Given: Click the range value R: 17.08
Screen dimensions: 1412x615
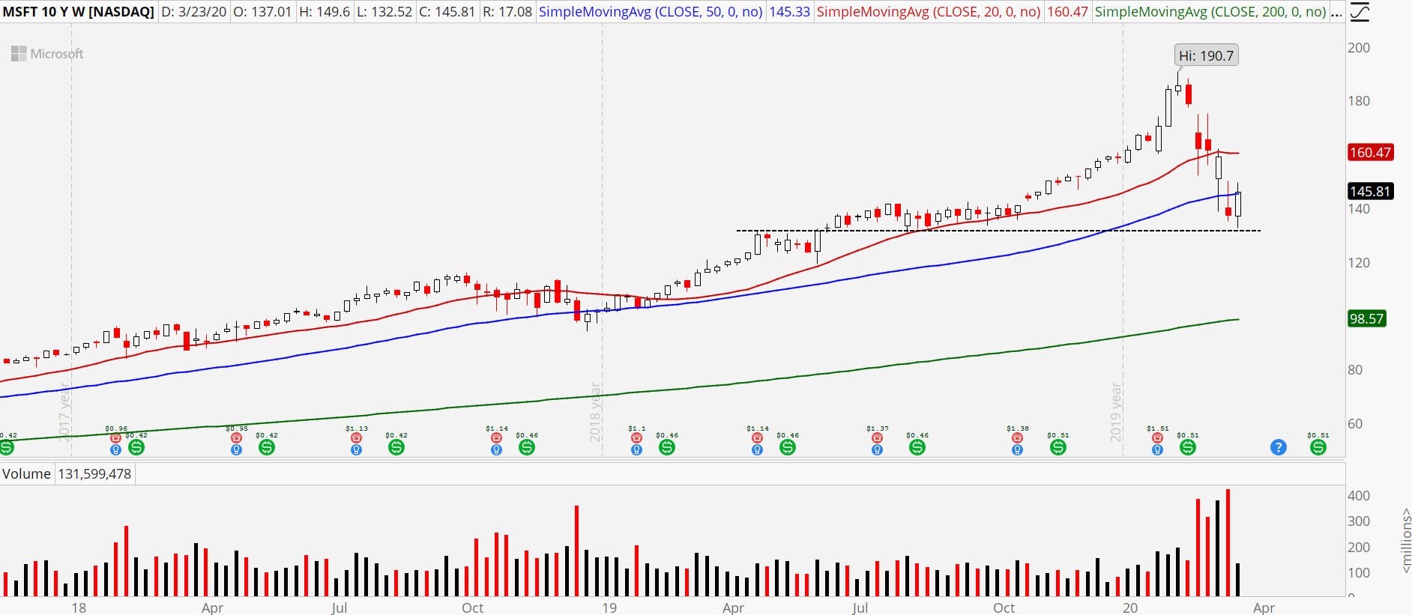Looking at the screenshot, I should pyautogui.click(x=507, y=12).
